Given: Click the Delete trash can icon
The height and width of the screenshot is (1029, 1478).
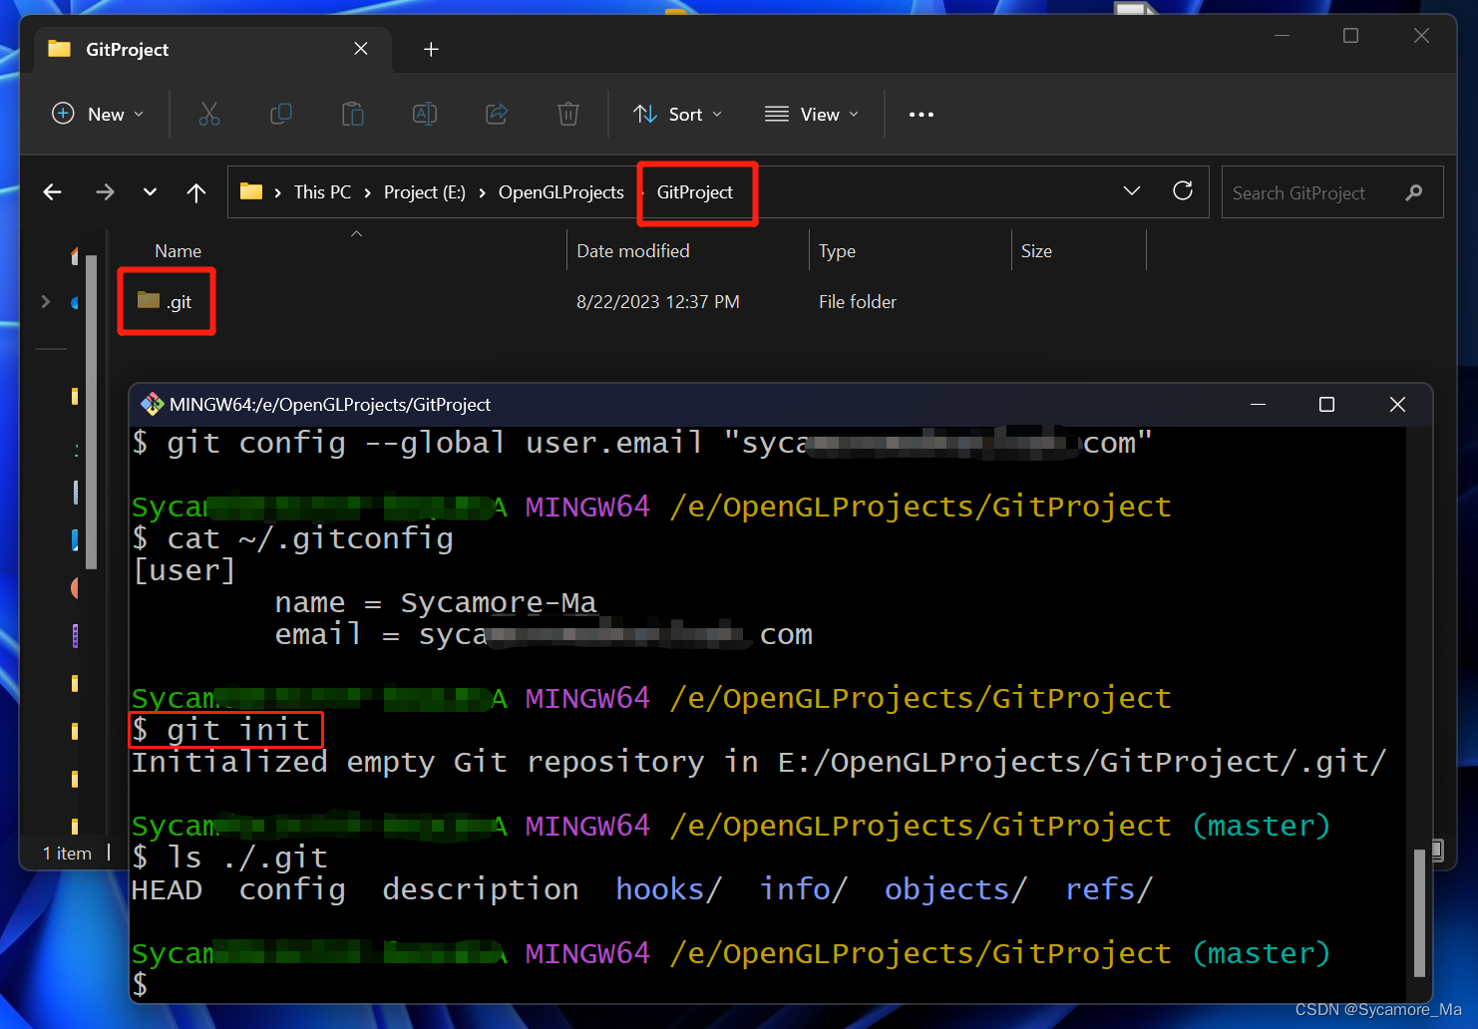Looking at the screenshot, I should (x=568, y=114).
